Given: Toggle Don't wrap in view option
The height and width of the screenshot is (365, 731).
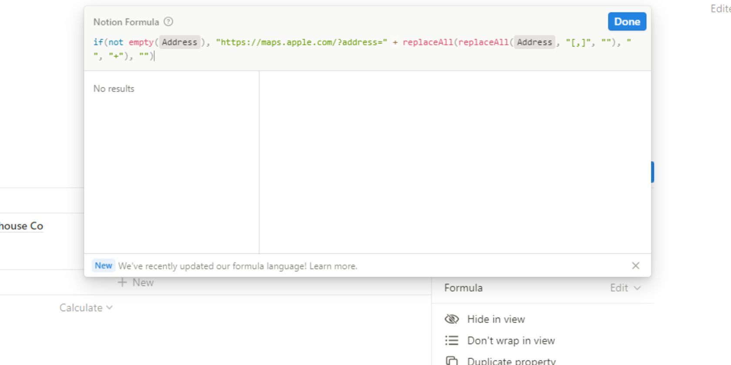Looking at the screenshot, I should pyautogui.click(x=511, y=341).
